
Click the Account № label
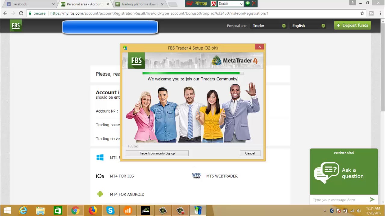(x=107, y=111)
